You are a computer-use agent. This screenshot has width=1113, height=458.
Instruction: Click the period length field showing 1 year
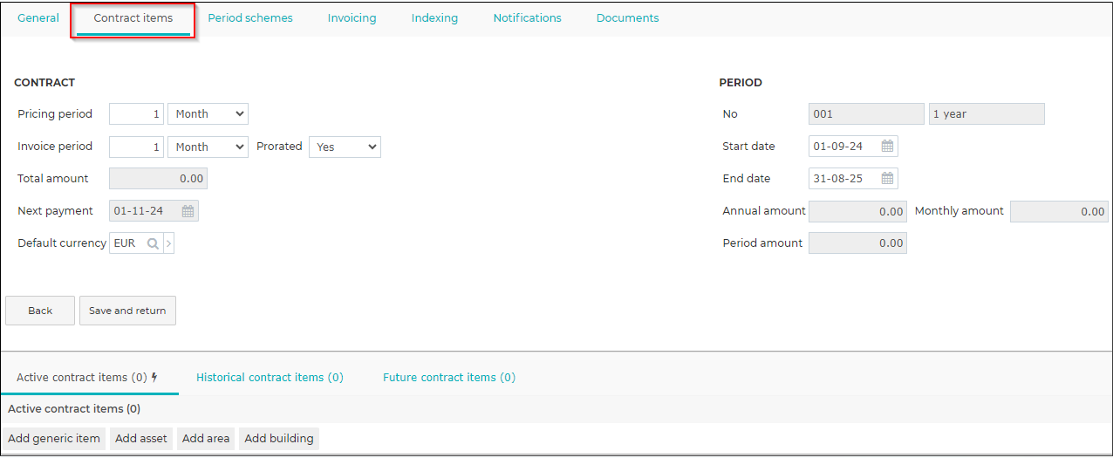tap(987, 114)
